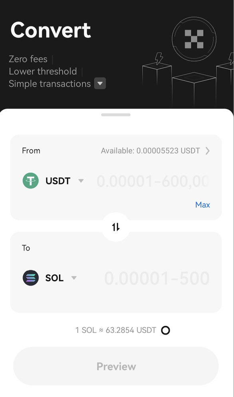234x397 pixels.
Task: Tap the USDT Tether coin icon
Action: pos(31,180)
